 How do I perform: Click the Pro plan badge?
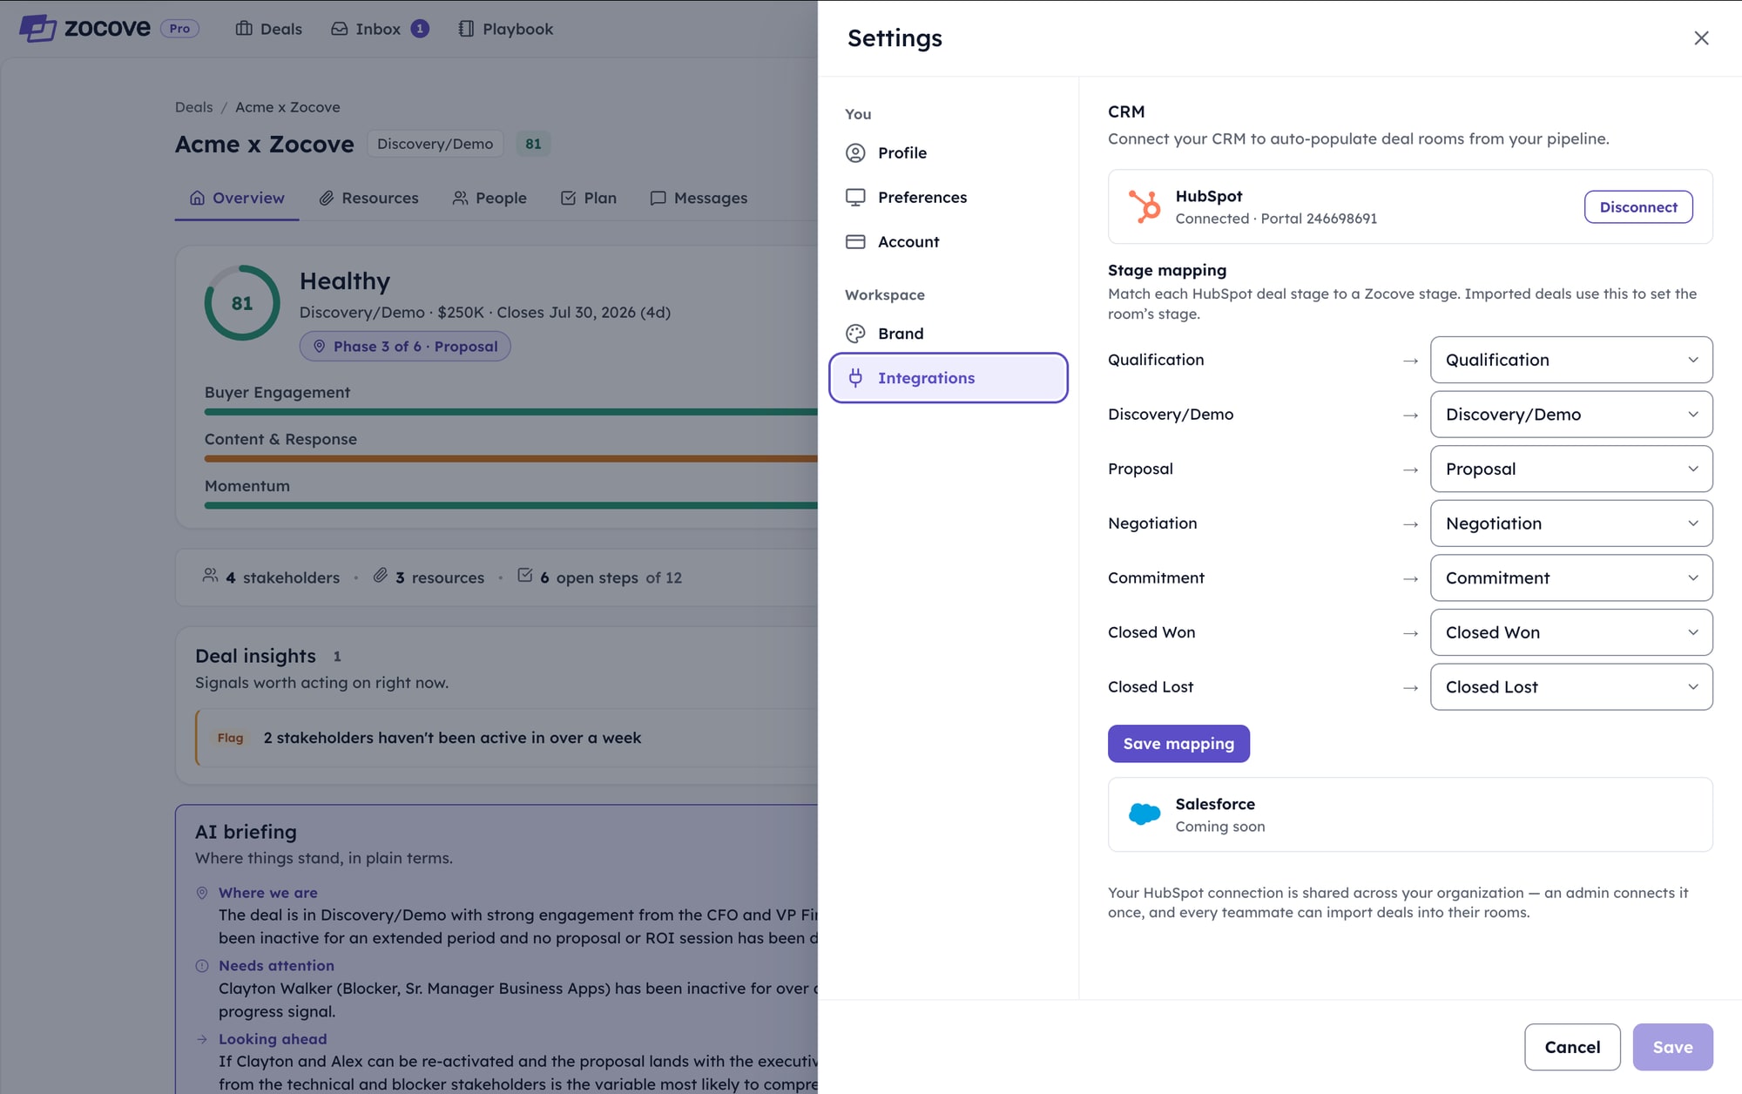[x=179, y=29]
